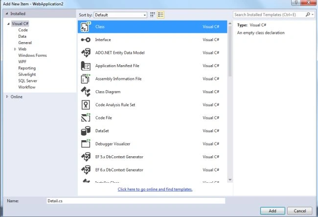
Task: Collapse the Visual C# tree node
Action: click(x=8, y=24)
